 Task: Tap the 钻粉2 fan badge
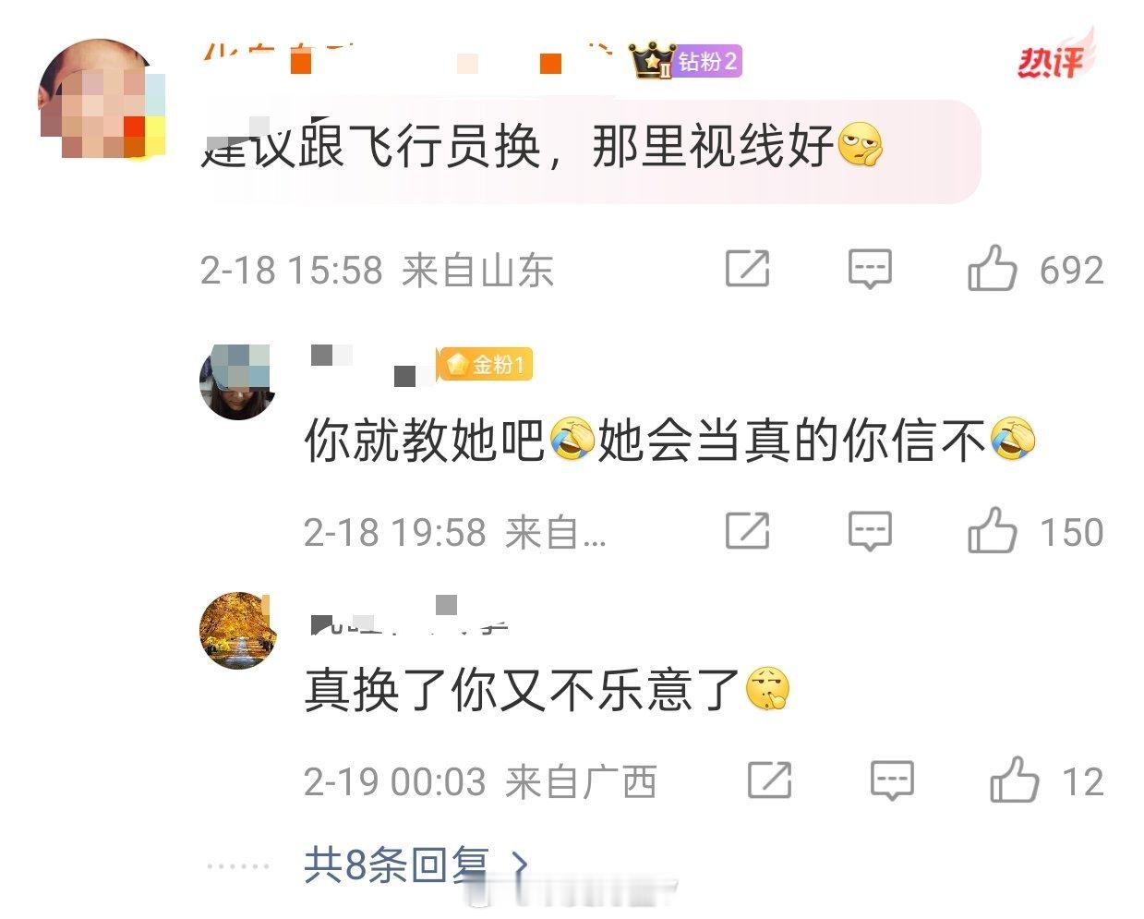(x=688, y=61)
